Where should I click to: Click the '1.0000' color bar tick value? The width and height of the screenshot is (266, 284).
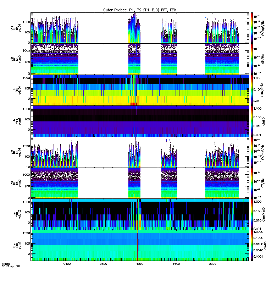tap(258, 232)
